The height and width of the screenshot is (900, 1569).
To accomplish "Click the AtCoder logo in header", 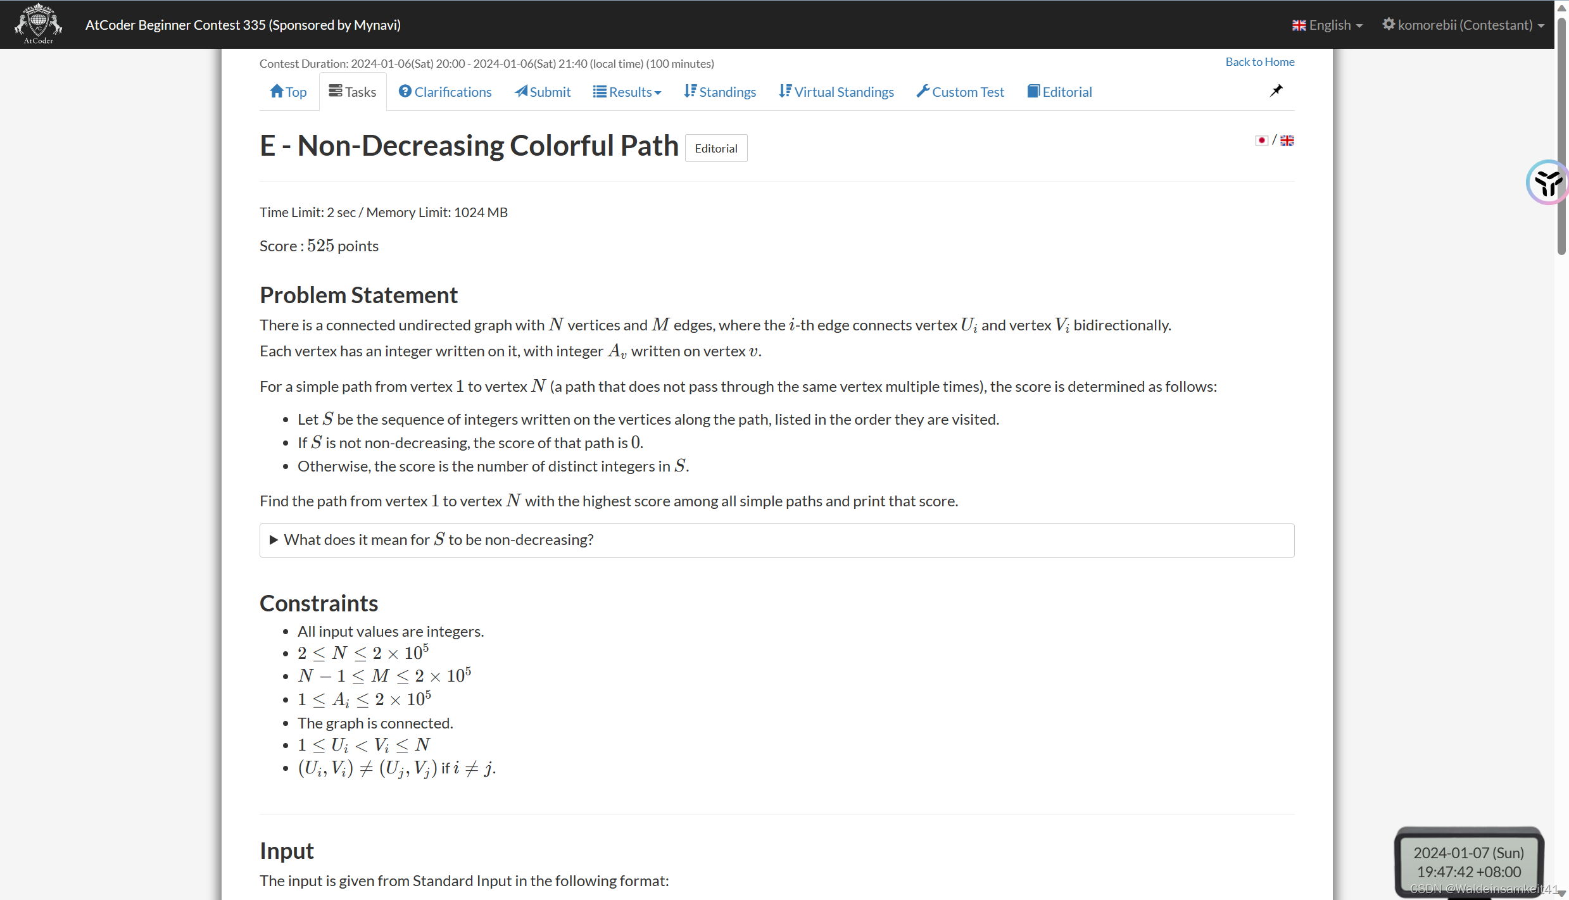I will pyautogui.click(x=38, y=24).
